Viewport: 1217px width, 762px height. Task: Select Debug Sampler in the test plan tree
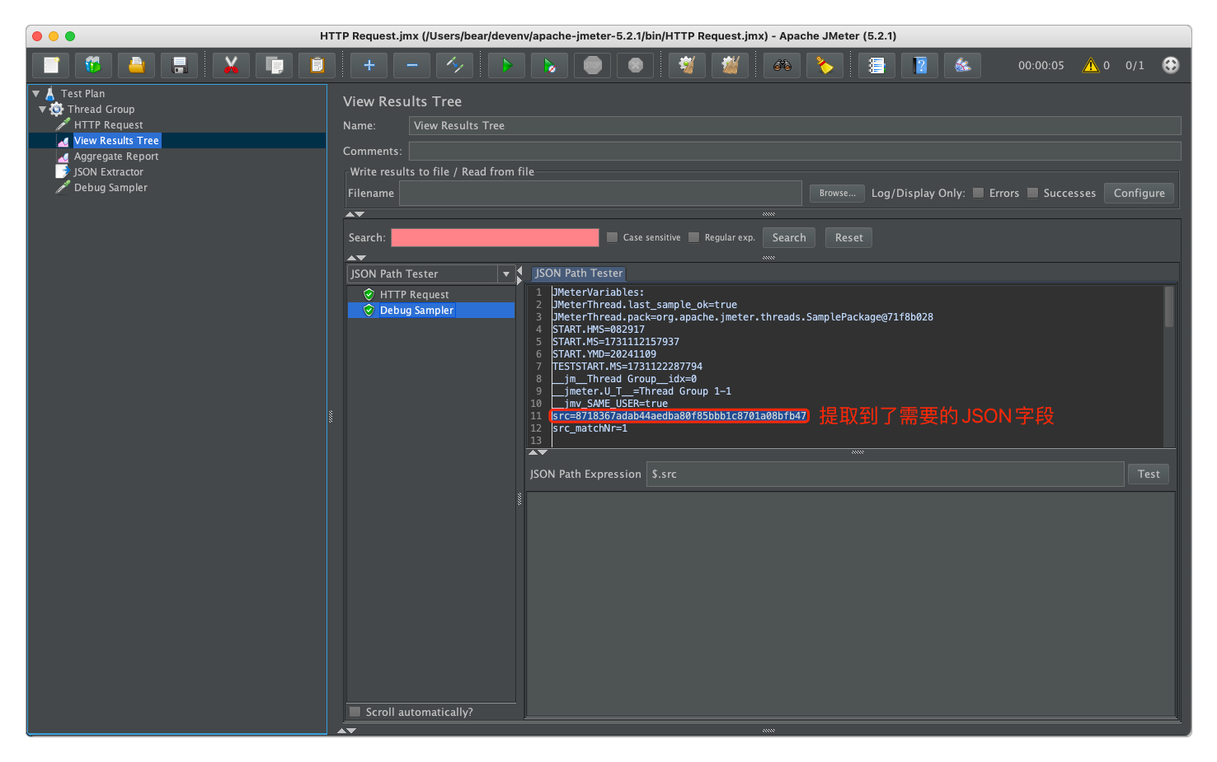tap(110, 188)
